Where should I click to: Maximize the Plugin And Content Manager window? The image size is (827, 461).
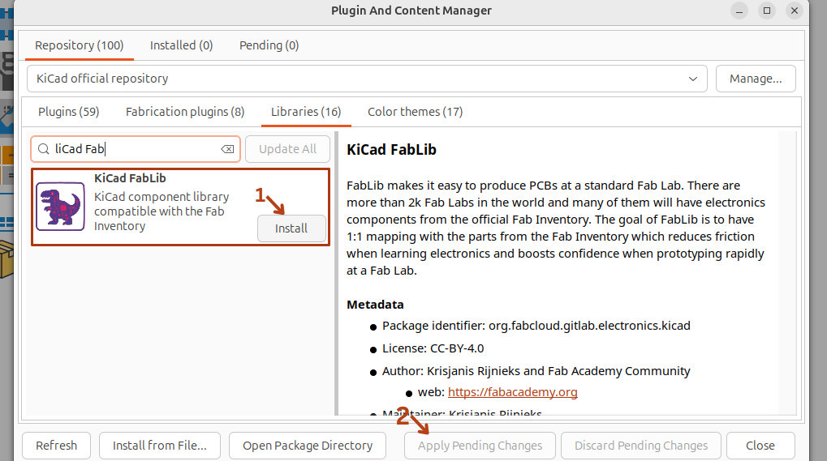click(766, 11)
